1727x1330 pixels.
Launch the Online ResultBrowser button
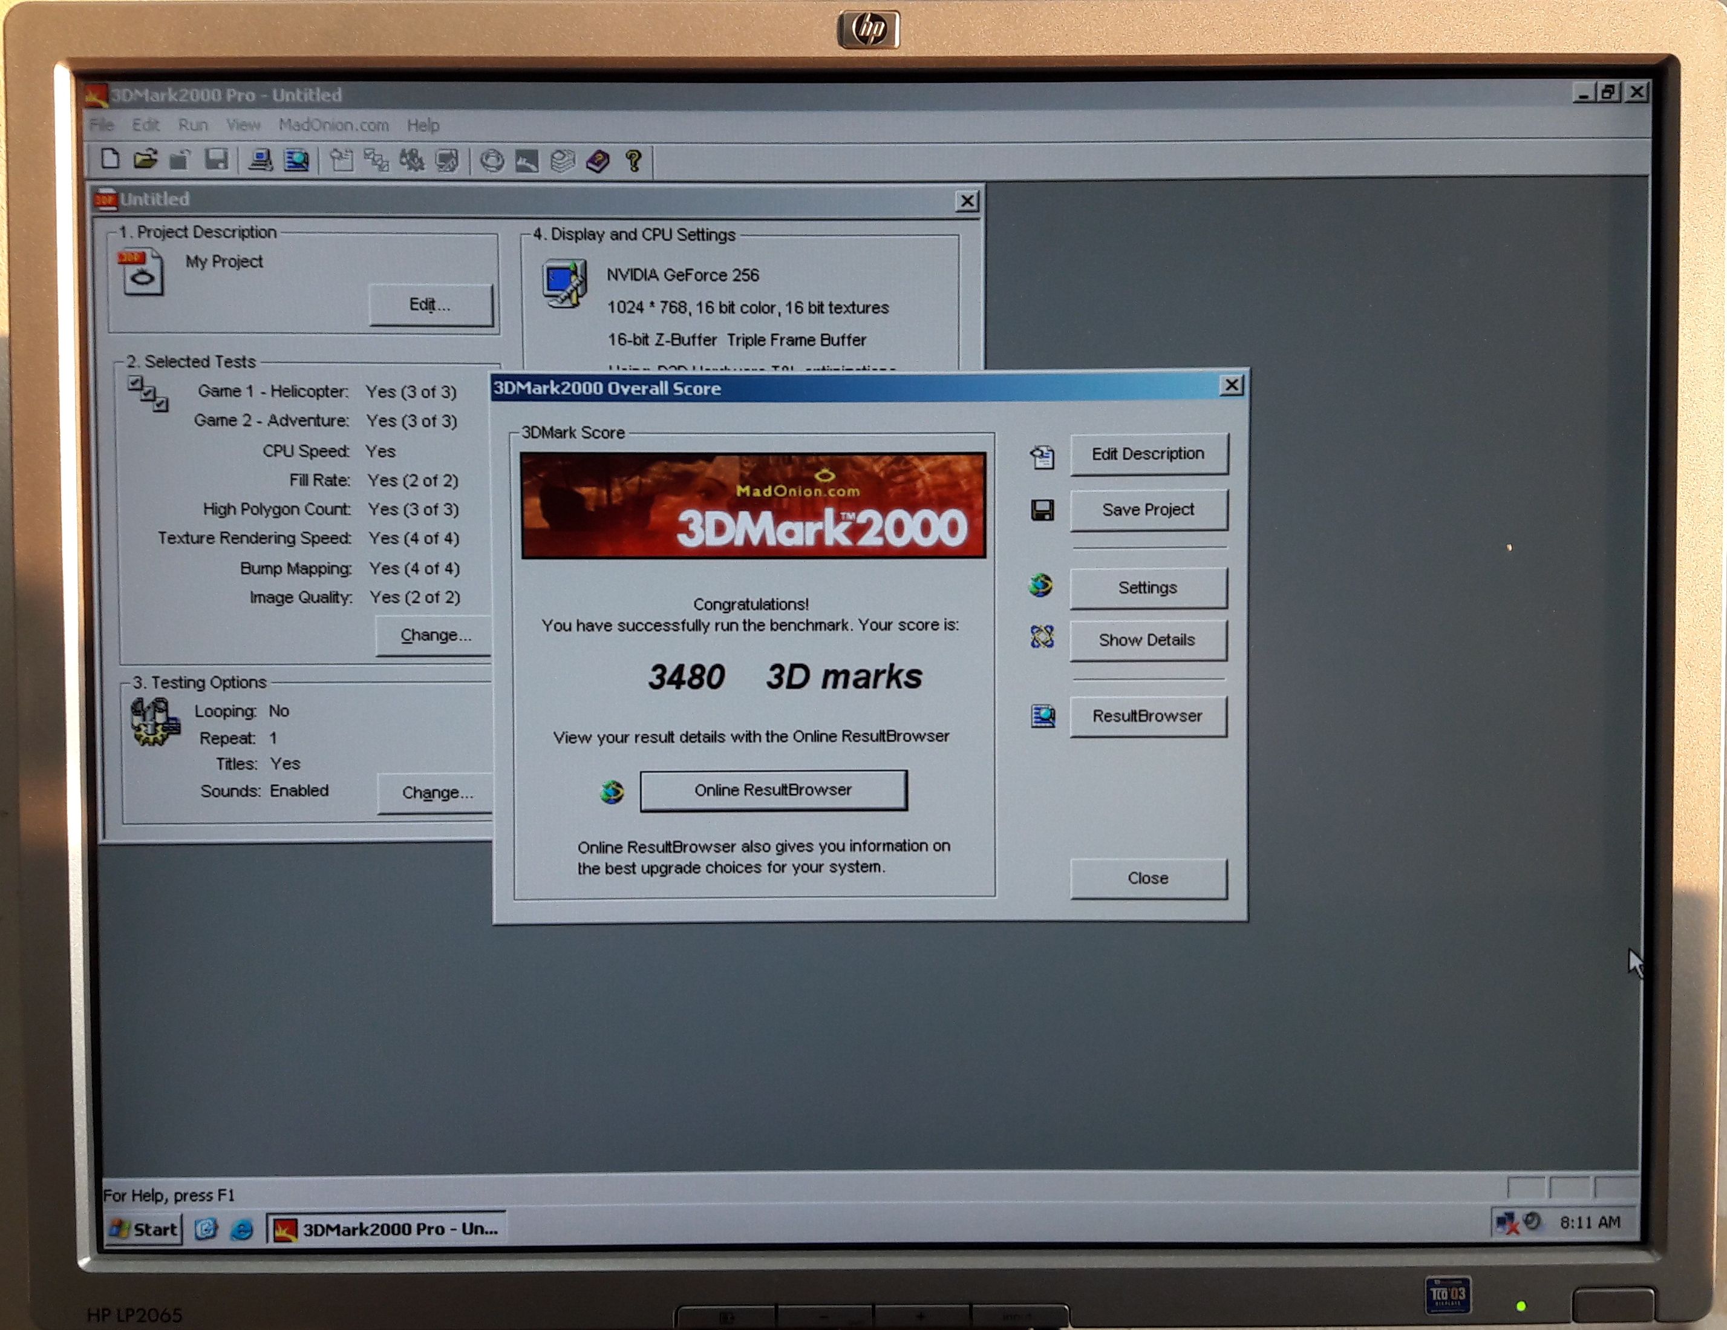coord(773,790)
